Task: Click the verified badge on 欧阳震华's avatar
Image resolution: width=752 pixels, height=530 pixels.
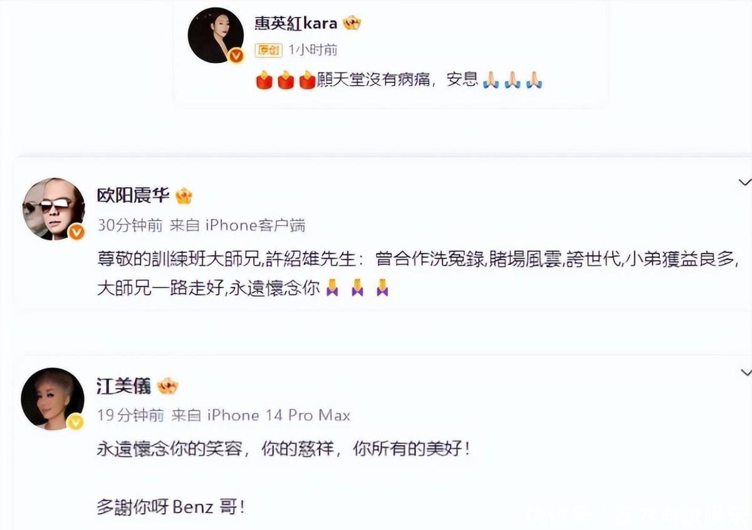Action: click(77, 232)
